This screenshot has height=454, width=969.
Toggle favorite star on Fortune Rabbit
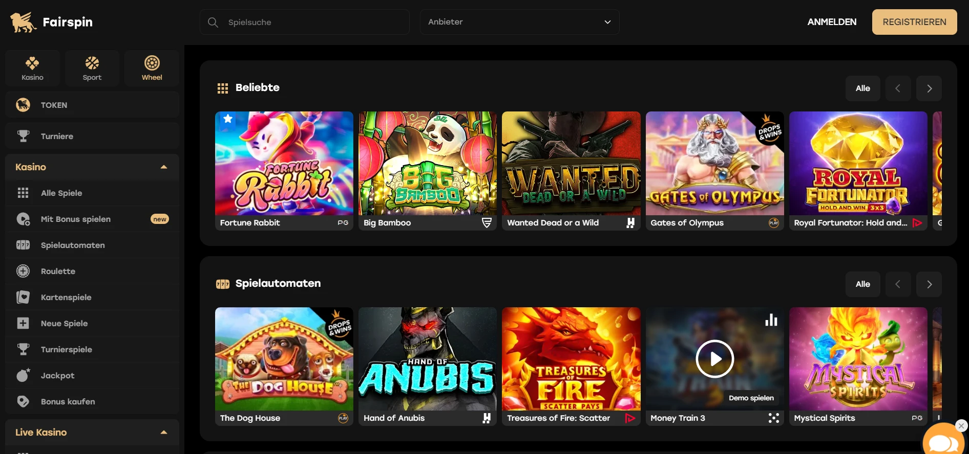[228, 119]
